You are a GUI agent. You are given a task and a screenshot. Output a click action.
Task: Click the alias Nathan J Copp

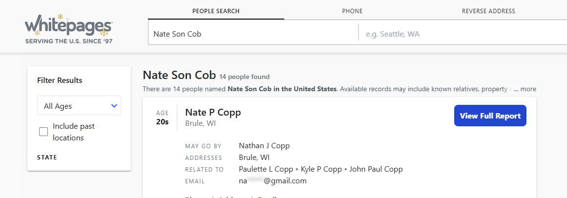[264, 146]
